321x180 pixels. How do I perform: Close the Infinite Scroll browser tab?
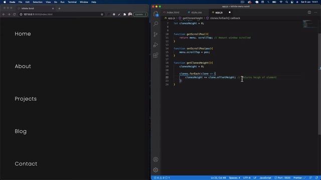click(53, 8)
